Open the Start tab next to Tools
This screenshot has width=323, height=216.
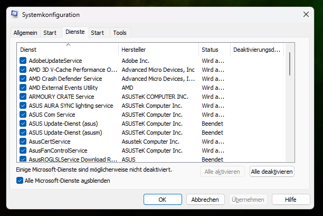[98, 33]
